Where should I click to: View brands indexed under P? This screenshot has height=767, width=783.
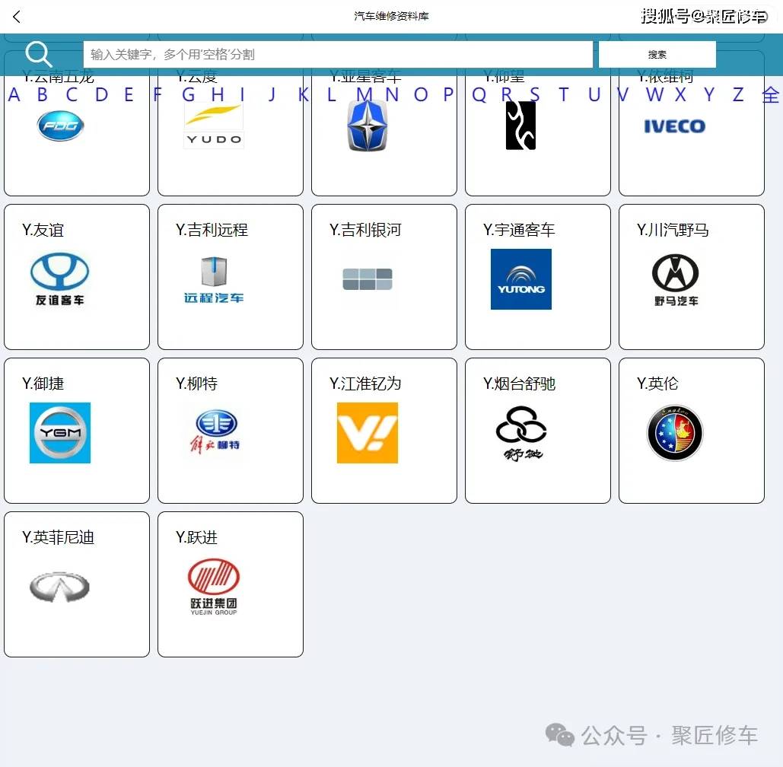[448, 94]
